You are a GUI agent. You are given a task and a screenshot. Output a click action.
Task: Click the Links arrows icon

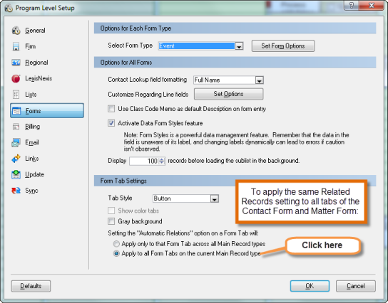tap(16, 159)
